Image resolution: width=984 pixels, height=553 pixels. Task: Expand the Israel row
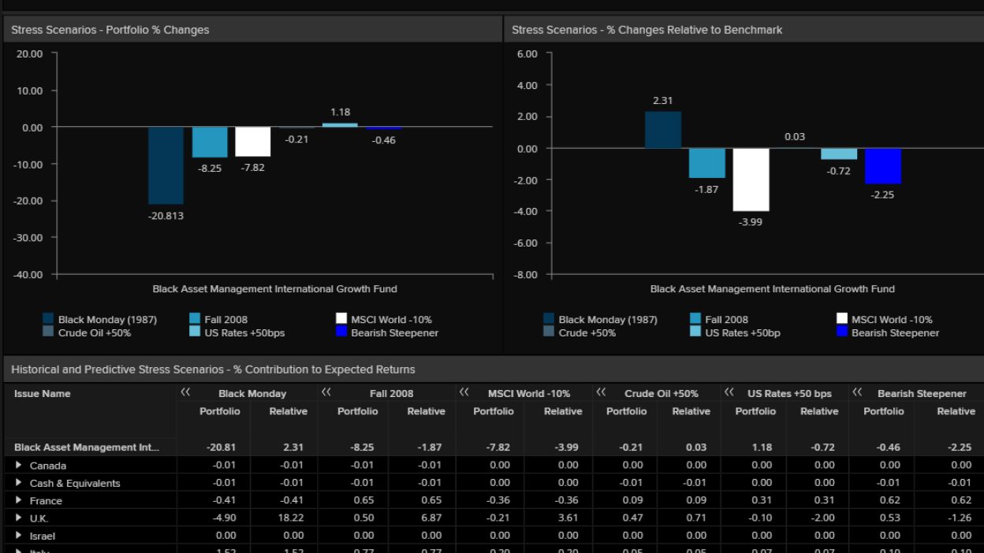click(20, 536)
